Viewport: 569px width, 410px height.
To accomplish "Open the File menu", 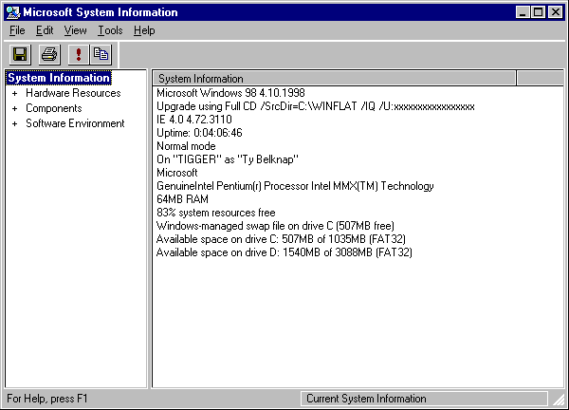I will click(17, 30).
